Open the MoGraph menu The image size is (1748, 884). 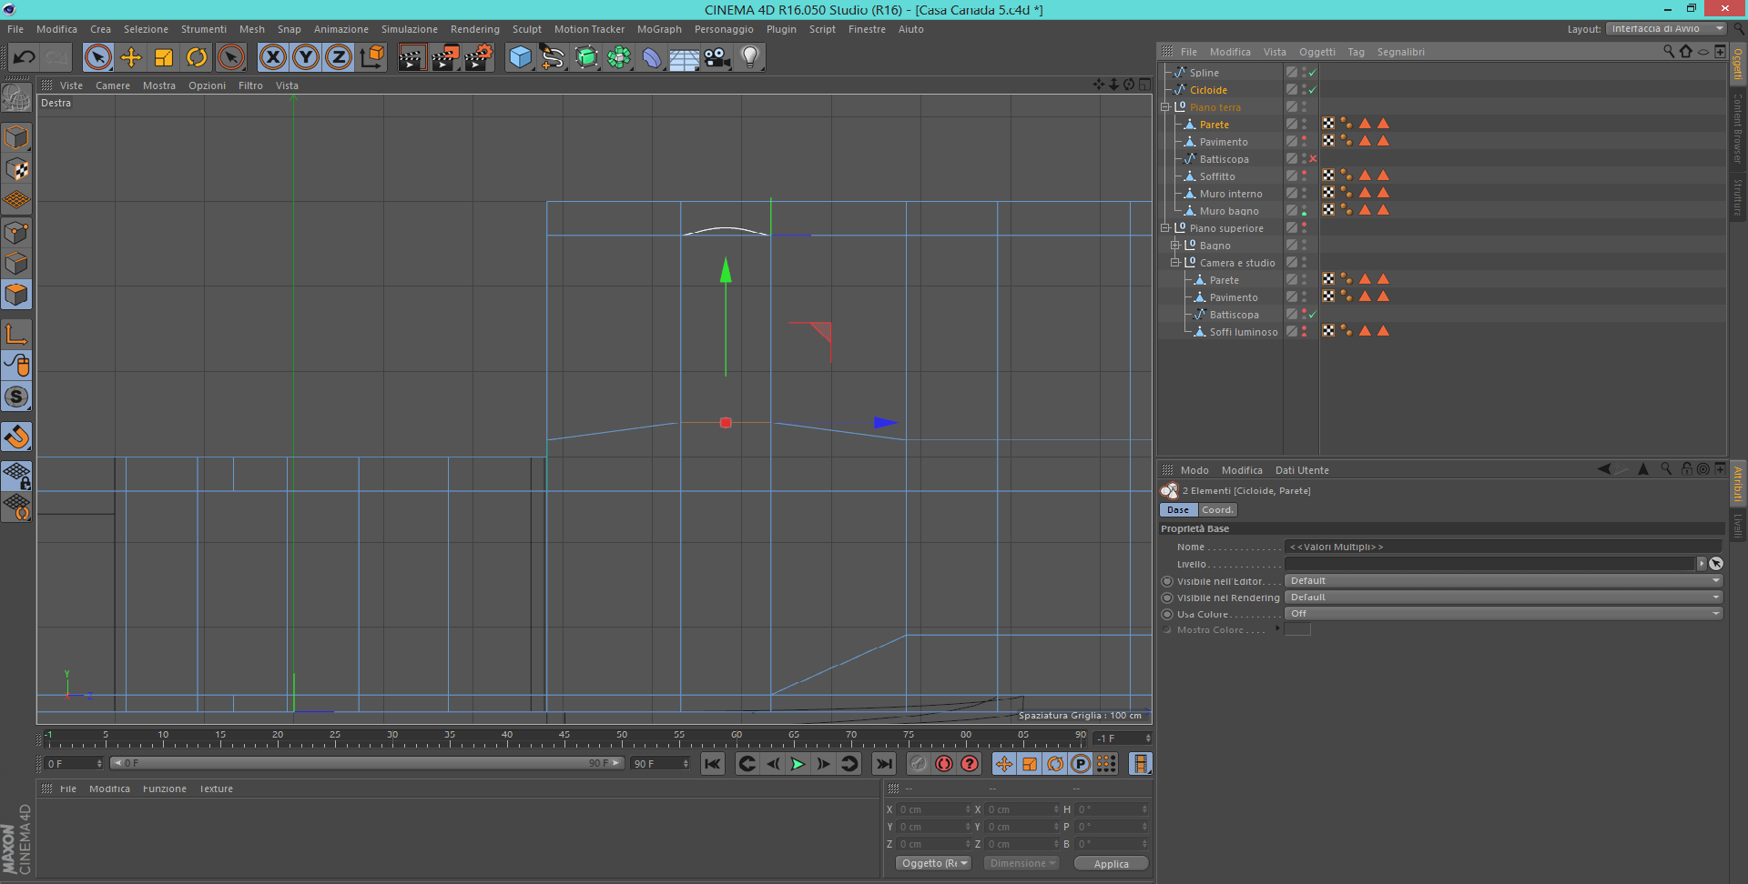click(659, 29)
